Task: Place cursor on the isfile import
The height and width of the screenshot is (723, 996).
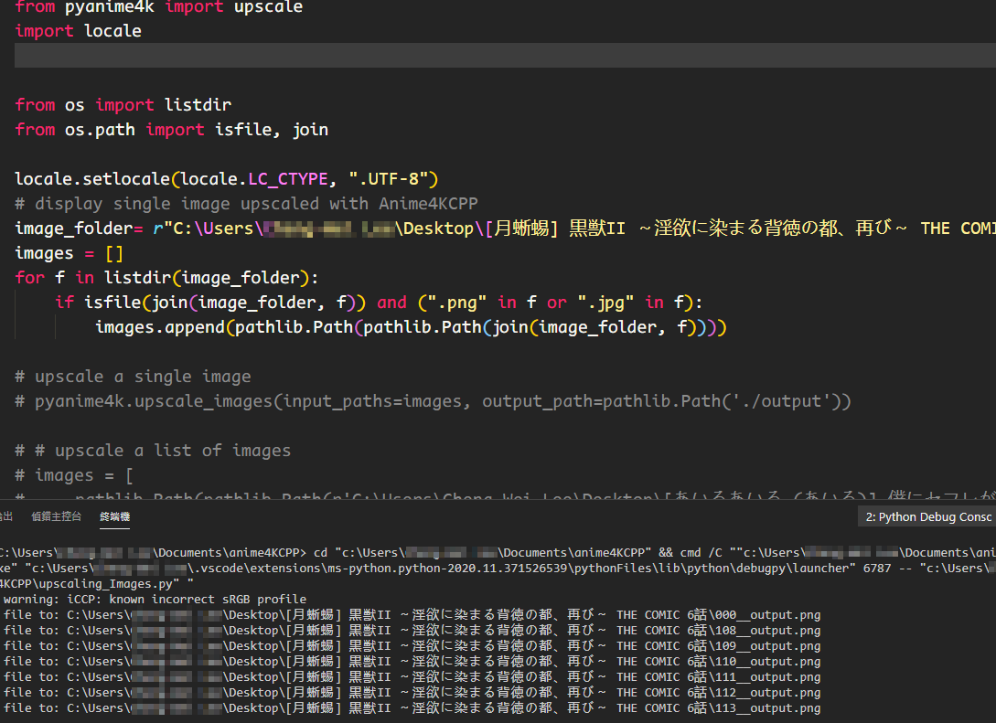Action: (241, 129)
